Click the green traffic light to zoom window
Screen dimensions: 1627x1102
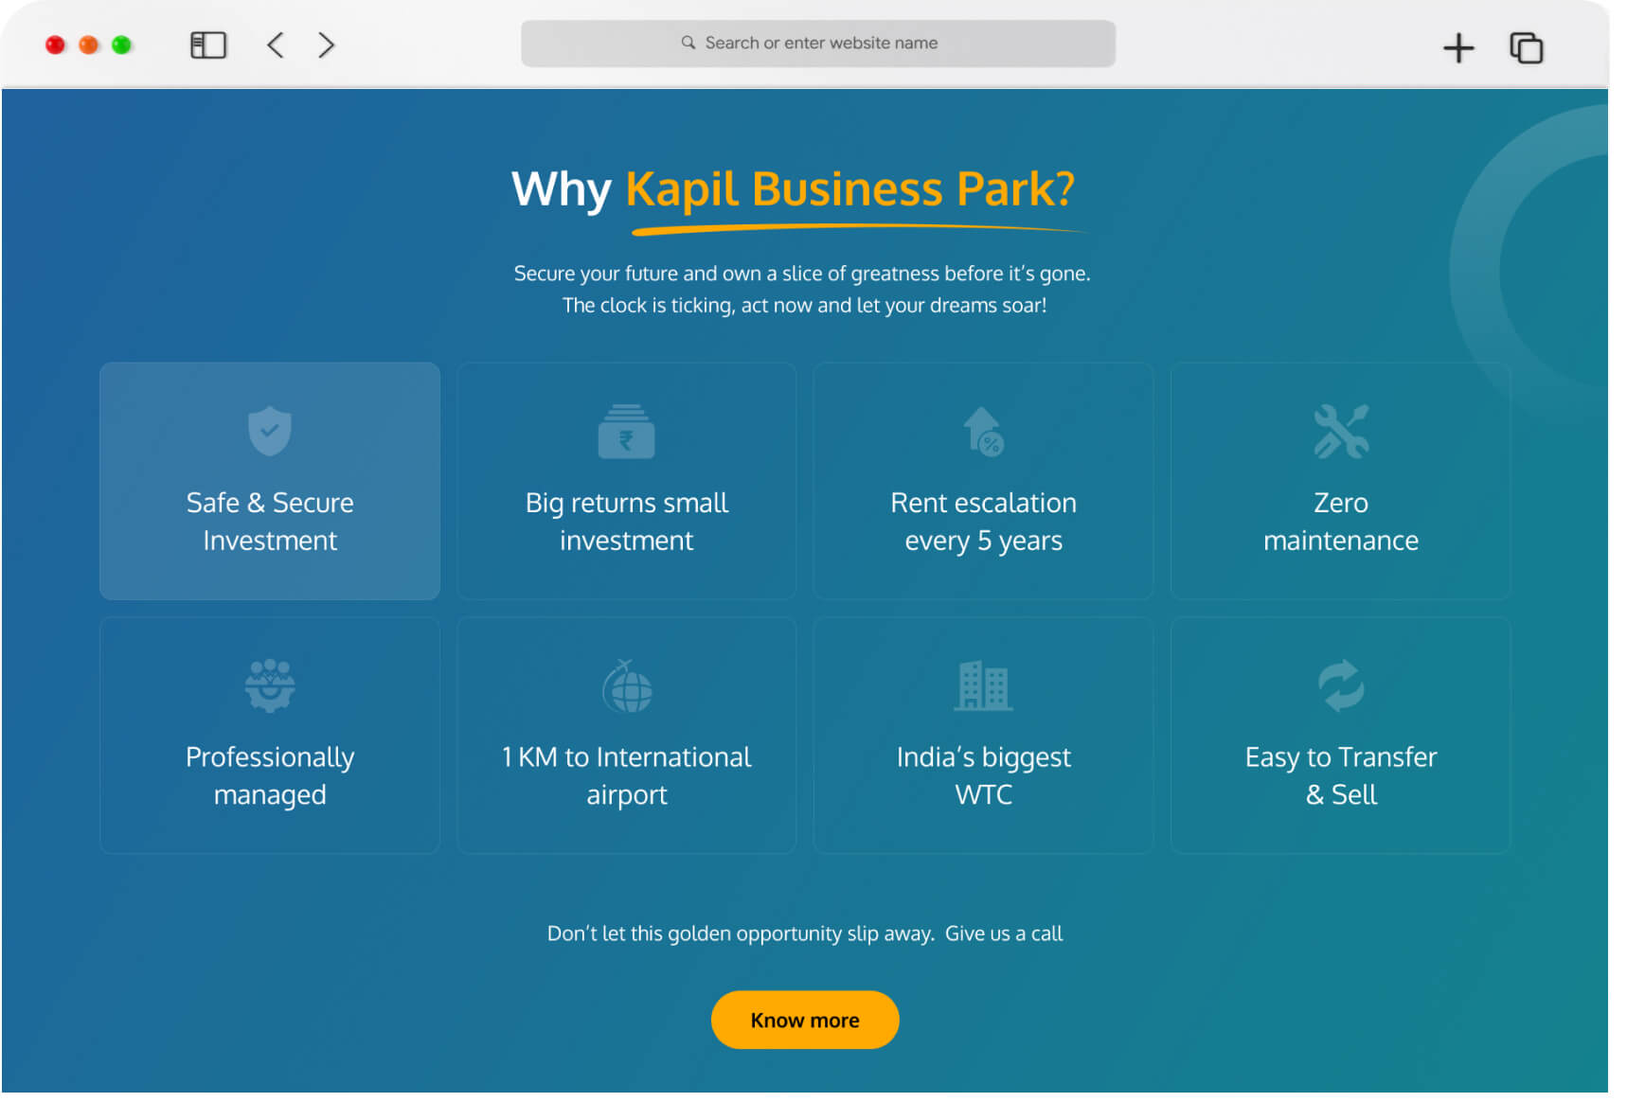[120, 44]
